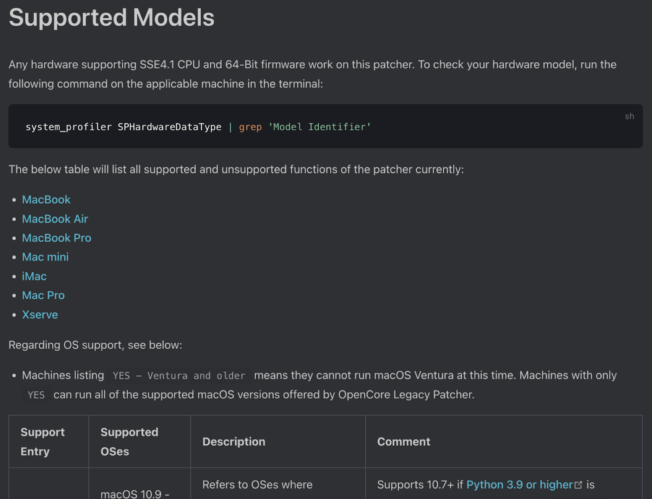The image size is (652, 499).
Task: Jump to the Xserve section
Action: [40, 314]
